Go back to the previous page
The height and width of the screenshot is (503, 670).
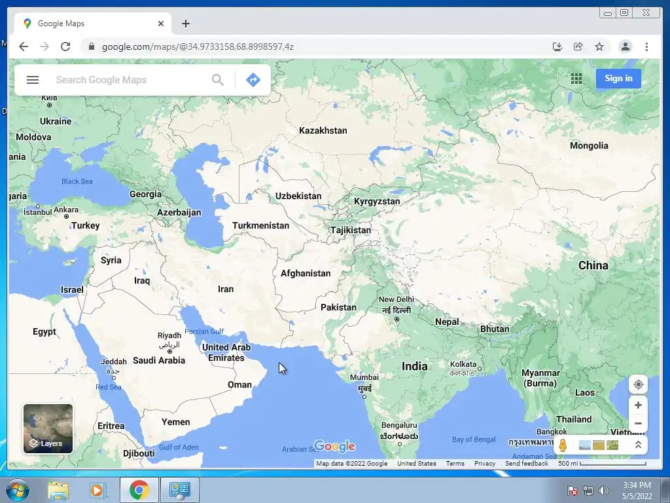coord(24,47)
